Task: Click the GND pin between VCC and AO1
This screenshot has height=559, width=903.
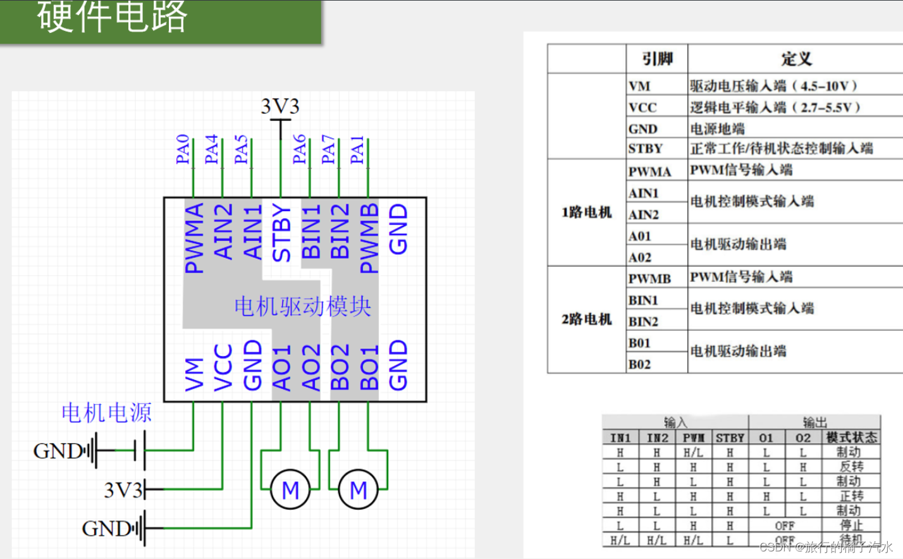Action: coord(252,365)
